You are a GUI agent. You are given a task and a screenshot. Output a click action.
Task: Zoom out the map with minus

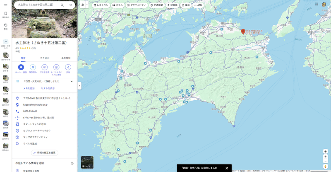(x=325, y=161)
